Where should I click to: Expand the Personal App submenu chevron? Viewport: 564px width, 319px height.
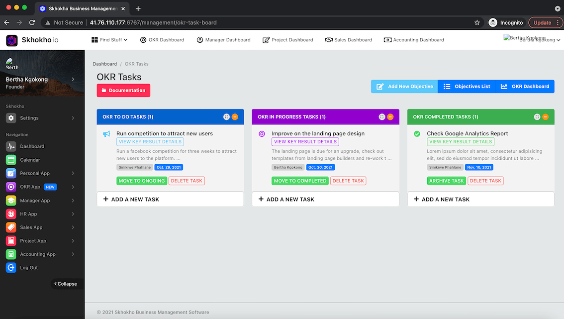[x=73, y=174]
